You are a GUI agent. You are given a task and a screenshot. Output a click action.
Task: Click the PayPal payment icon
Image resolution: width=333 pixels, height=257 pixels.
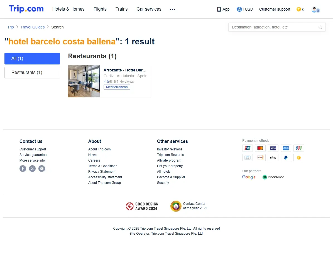point(286,158)
